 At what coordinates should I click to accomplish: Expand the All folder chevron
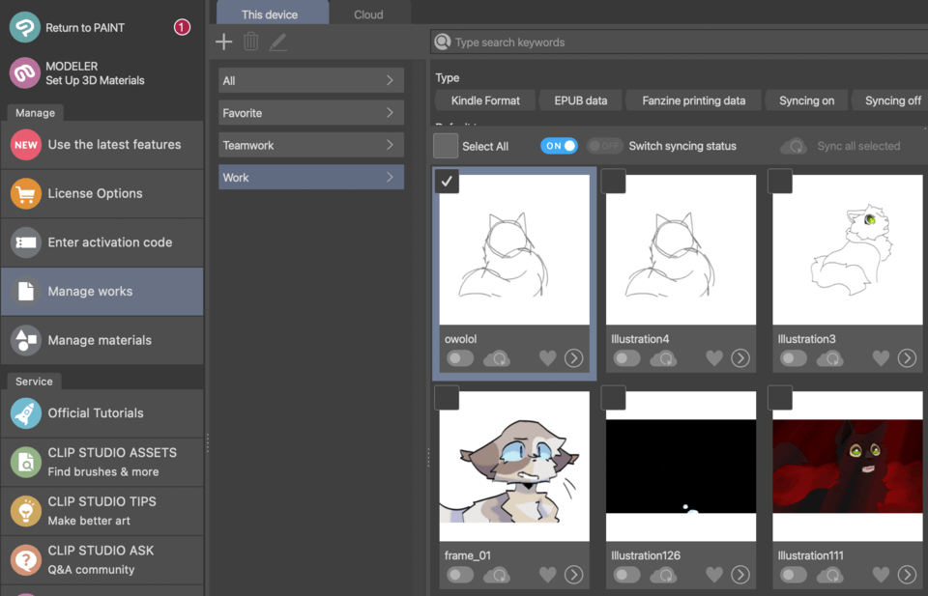390,80
